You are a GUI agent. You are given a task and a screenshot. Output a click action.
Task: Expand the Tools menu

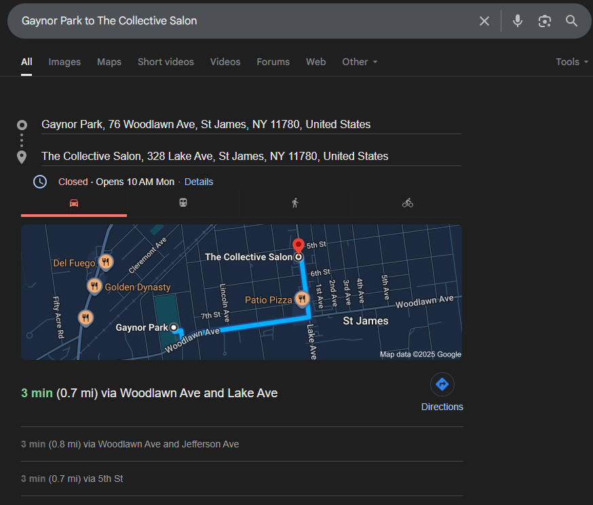tap(572, 62)
